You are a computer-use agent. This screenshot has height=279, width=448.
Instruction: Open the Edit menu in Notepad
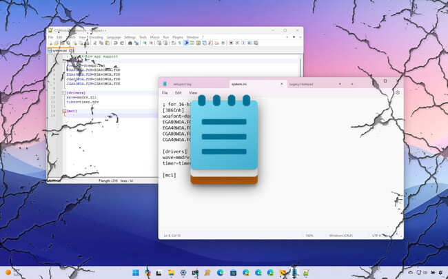click(179, 92)
